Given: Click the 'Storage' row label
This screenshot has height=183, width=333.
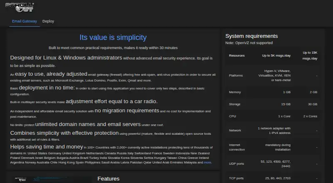Looking at the screenshot, I should coord(234,104).
